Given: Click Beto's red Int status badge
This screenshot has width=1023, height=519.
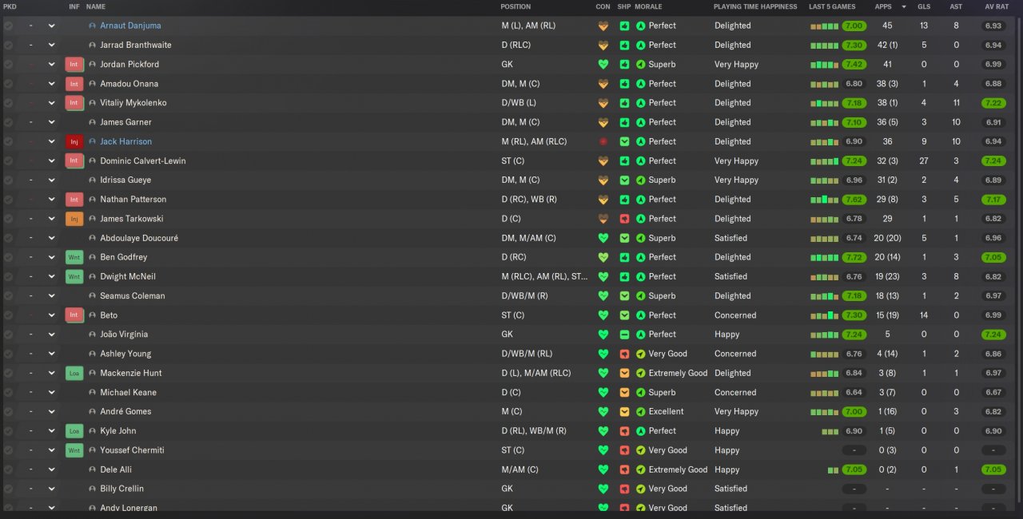Looking at the screenshot, I should pyautogui.click(x=74, y=315).
